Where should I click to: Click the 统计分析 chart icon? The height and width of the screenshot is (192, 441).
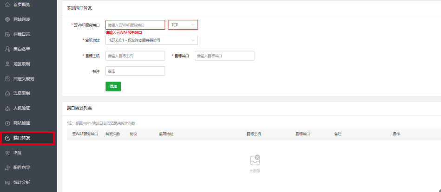click(7, 182)
